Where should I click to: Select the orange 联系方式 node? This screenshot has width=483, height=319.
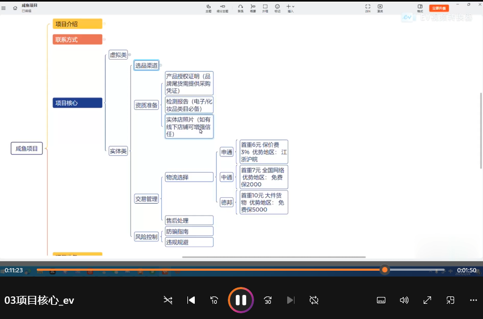coord(77,39)
